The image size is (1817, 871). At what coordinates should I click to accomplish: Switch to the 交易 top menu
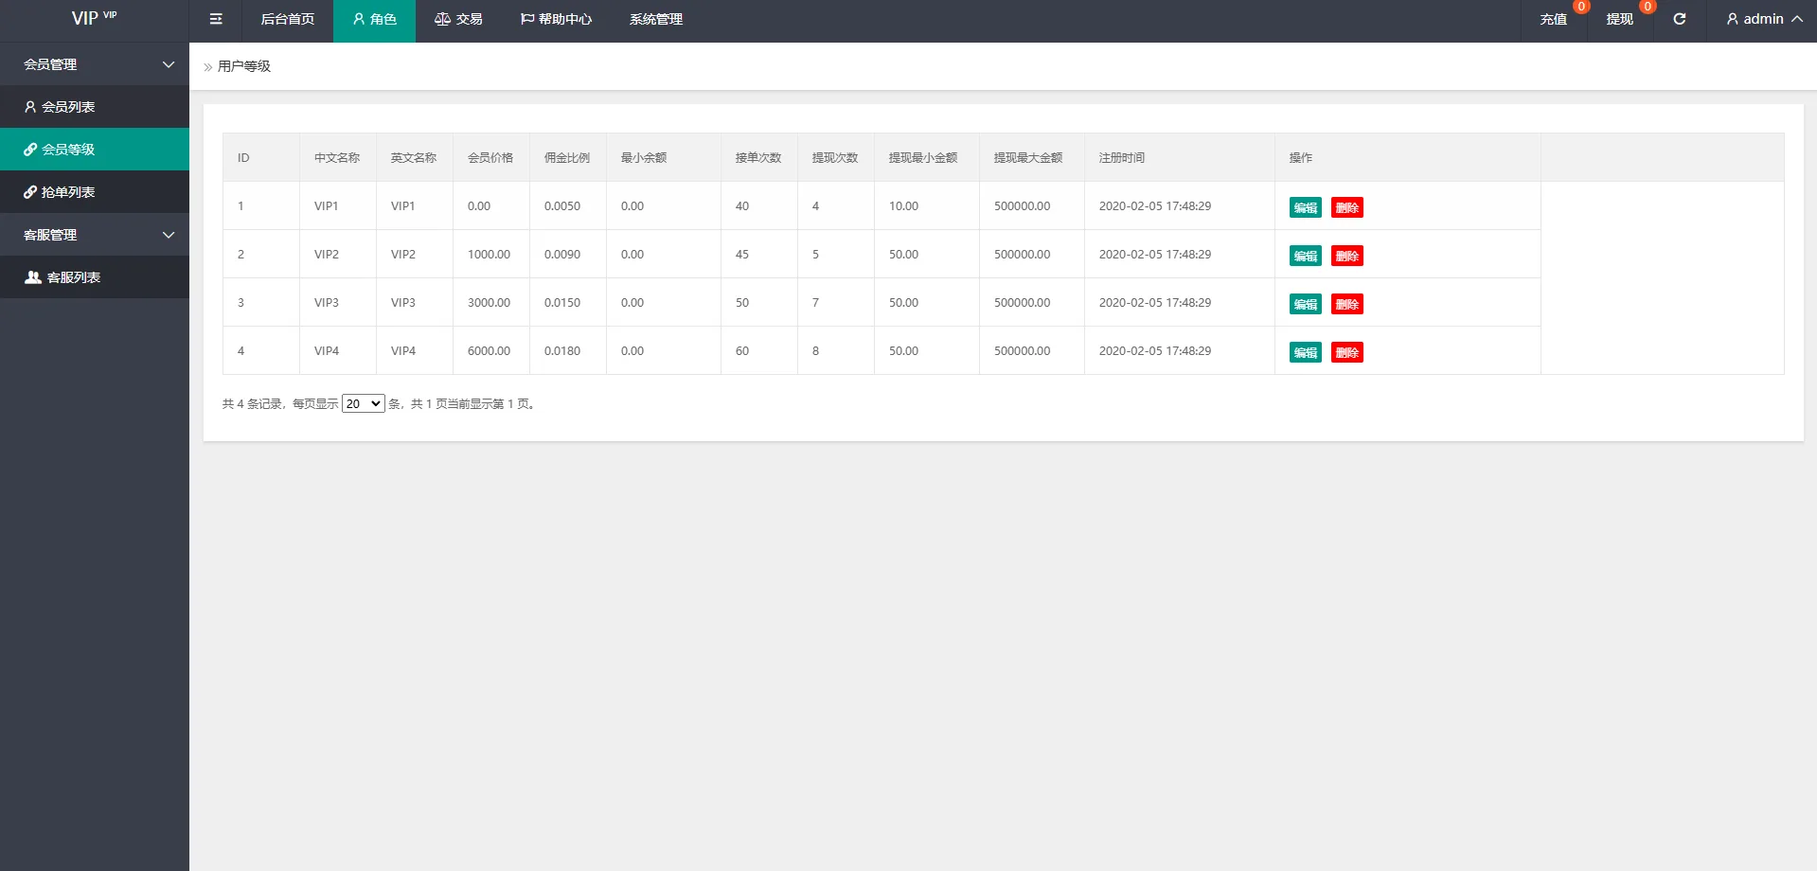[x=458, y=19]
